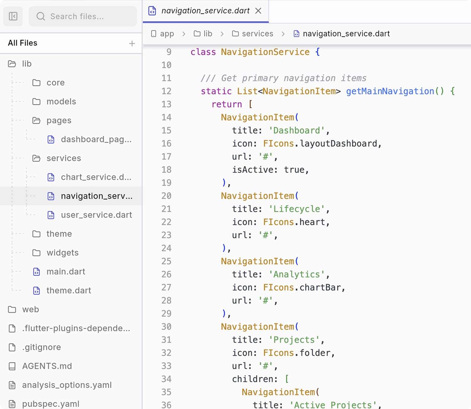Viewport: 471px width, 409px height.
Task: Expand the web folder
Action: [71, 309]
